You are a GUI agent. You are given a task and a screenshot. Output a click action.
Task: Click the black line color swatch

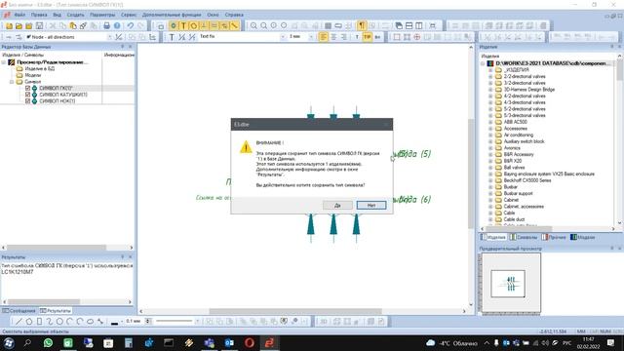click(115, 322)
